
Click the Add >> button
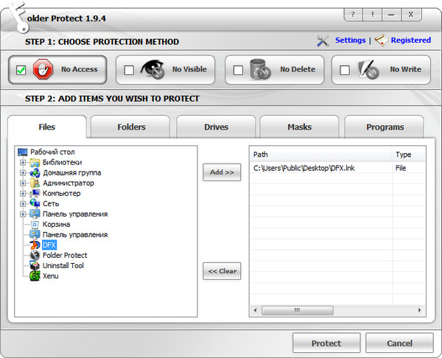tap(222, 172)
